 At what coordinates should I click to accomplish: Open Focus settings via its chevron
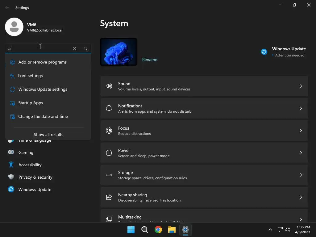click(301, 131)
